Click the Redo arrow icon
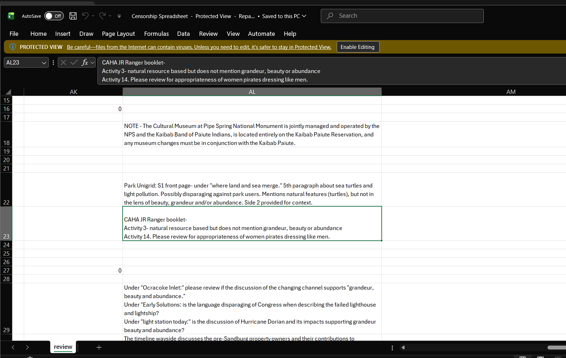 (102, 16)
